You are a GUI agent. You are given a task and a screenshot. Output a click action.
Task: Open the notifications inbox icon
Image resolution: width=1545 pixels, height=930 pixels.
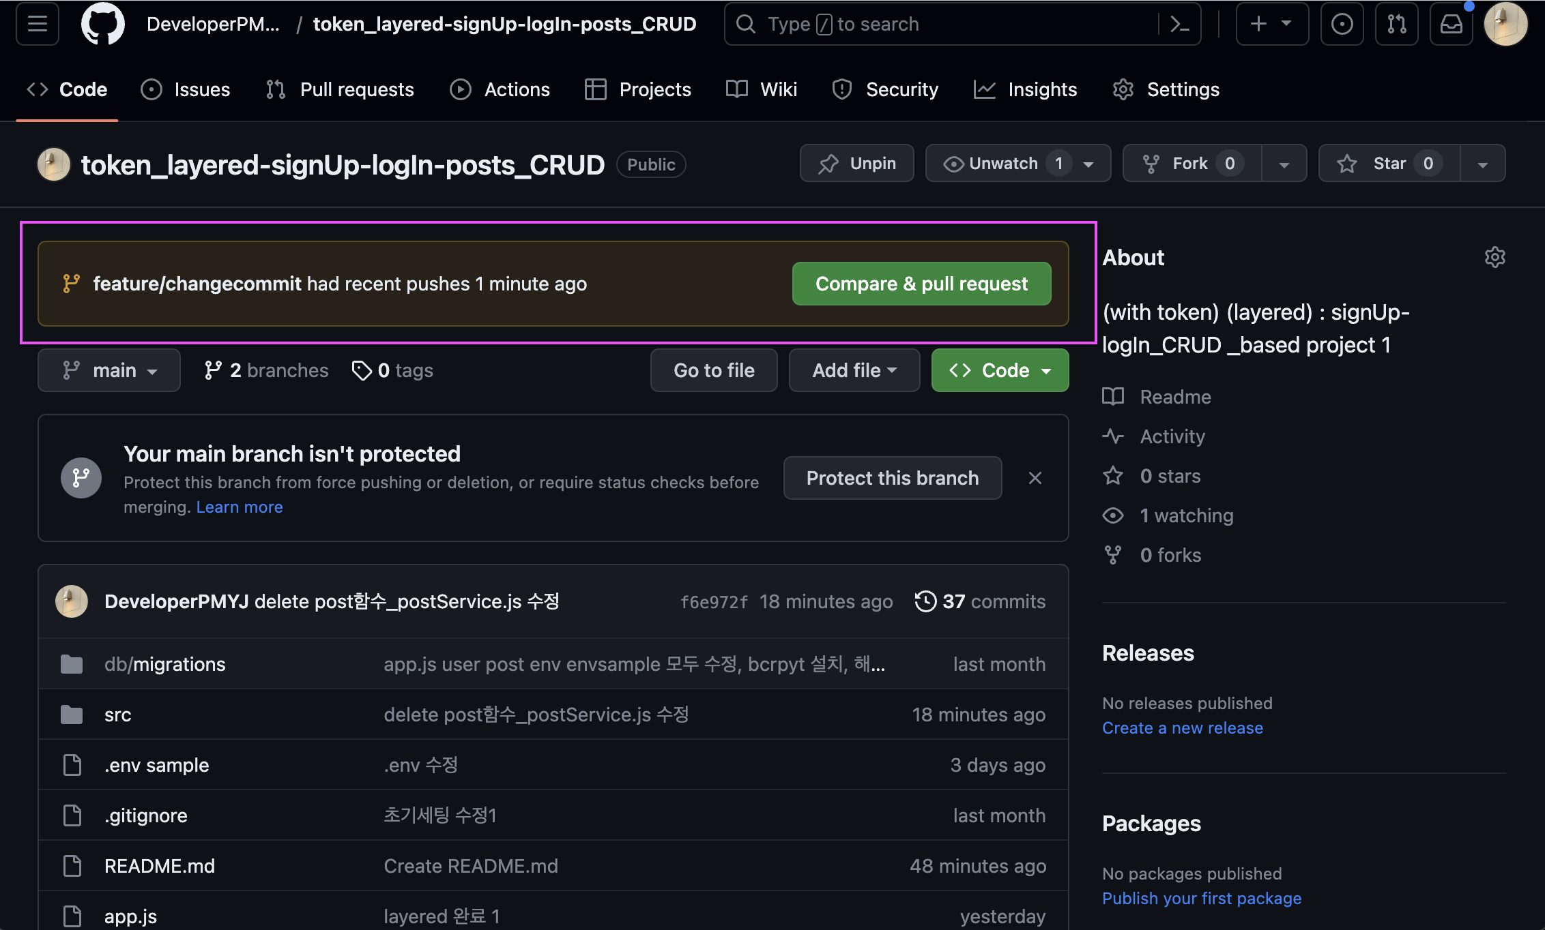(1451, 25)
